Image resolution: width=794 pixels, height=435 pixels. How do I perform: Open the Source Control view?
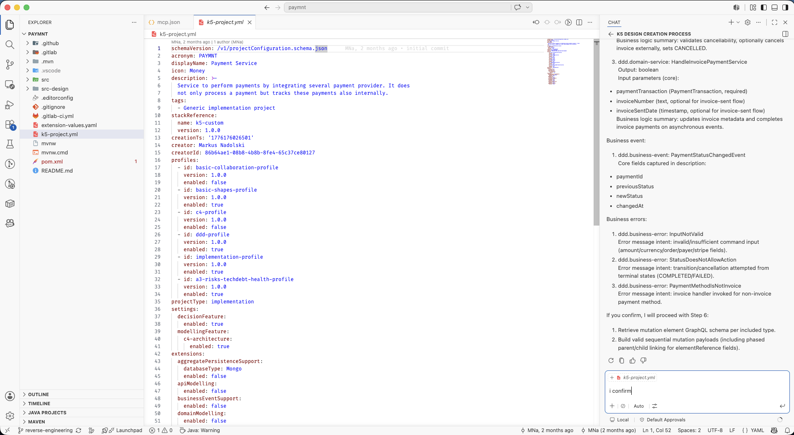pos(10,65)
